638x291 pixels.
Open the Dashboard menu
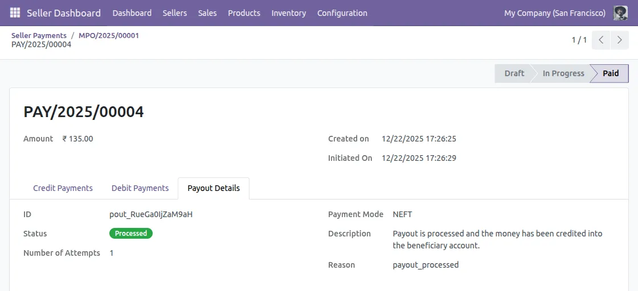tap(132, 13)
